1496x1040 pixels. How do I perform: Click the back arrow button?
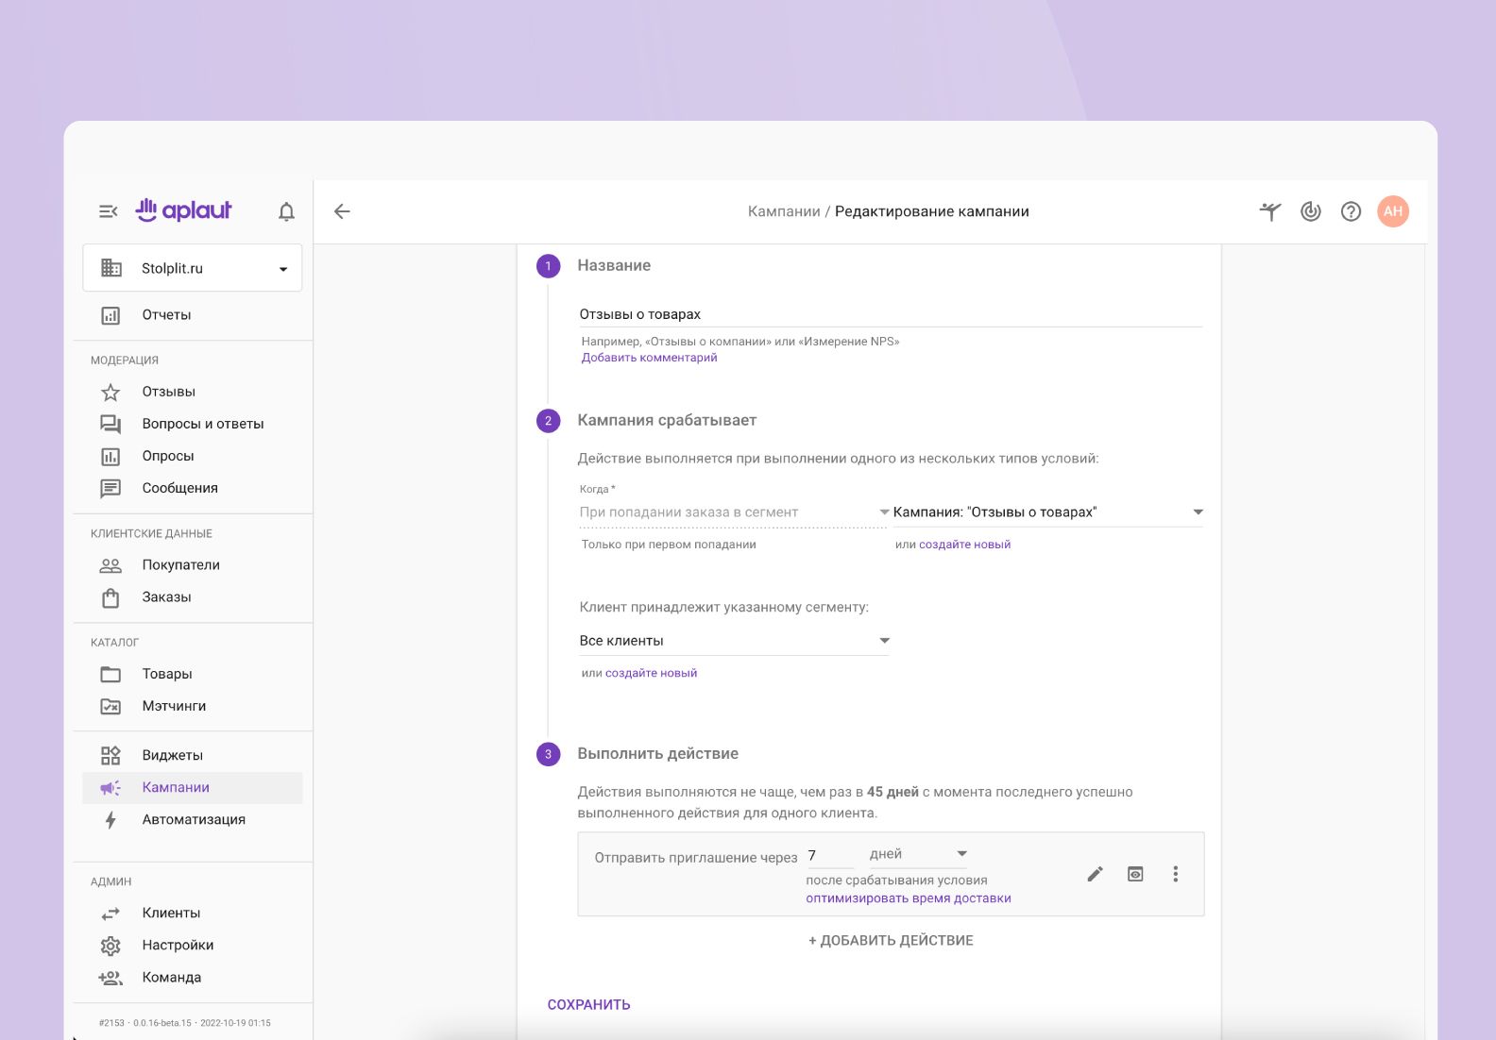[342, 211]
